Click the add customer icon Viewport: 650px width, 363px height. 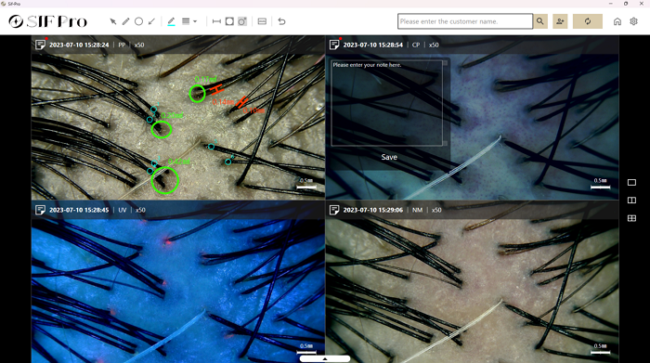(560, 21)
